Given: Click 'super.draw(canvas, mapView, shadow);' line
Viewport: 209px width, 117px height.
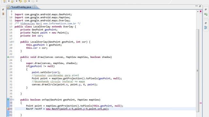Looking at the screenshot, I should pyautogui.click(x=52, y=63).
